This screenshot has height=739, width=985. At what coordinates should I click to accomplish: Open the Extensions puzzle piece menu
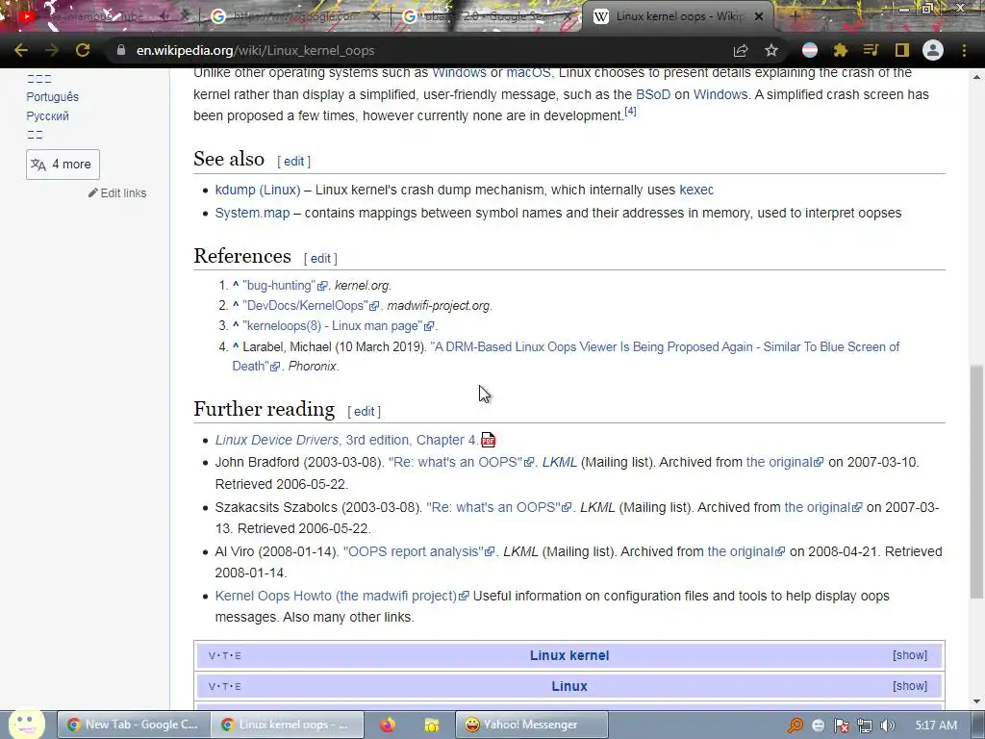(840, 50)
